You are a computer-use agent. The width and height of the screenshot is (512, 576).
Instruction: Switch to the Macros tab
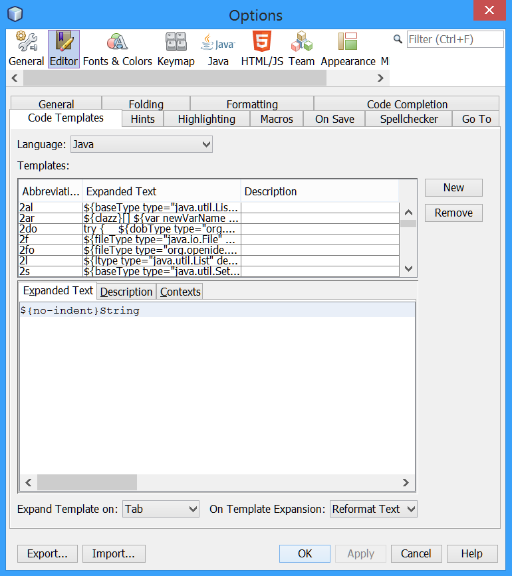tap(277, 119)
